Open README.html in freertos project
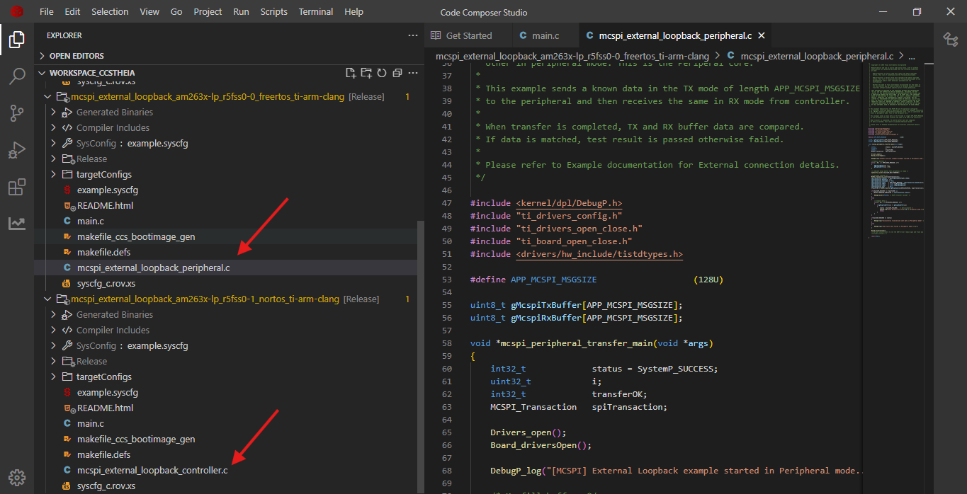Image resolution: width=967 pixels, height=494 pixels. tap(105, 206)
